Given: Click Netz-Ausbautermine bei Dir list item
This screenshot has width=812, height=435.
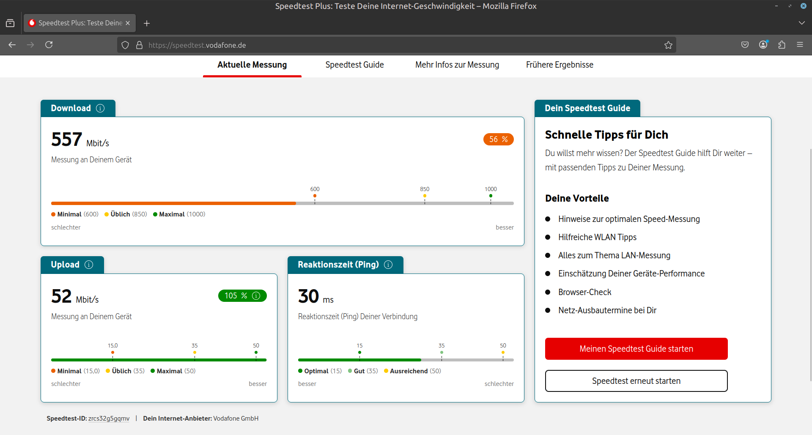Looking at the screenshot, I should click(607, 310).
